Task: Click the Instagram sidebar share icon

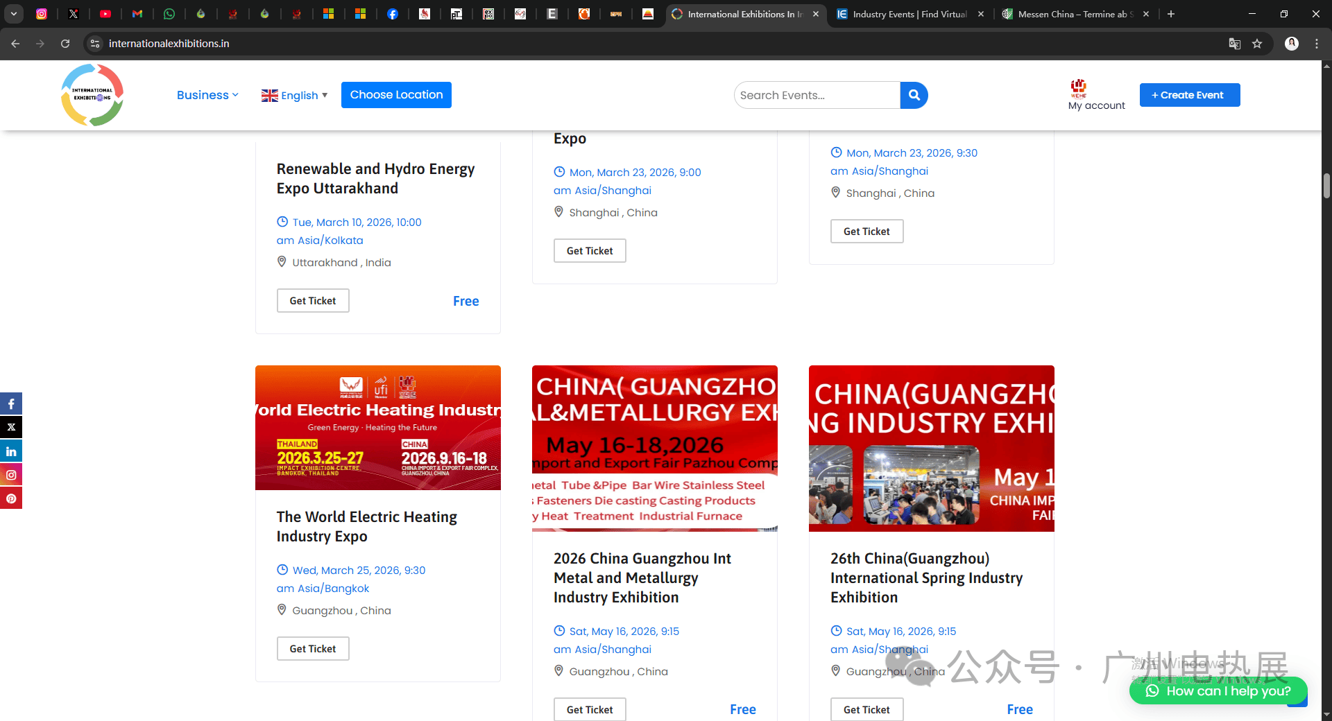Action: (x=11, y=475)
